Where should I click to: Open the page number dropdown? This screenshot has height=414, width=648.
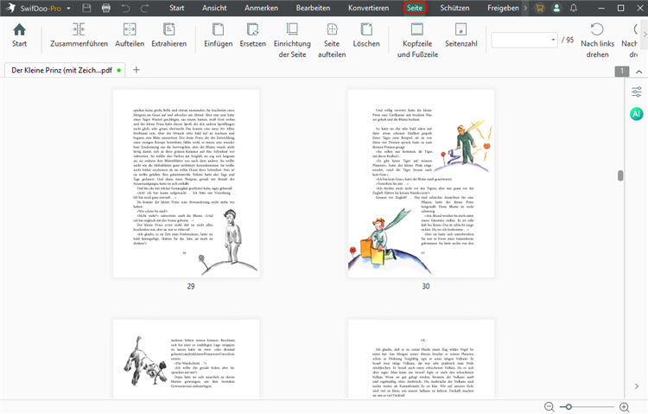point(553,40)
